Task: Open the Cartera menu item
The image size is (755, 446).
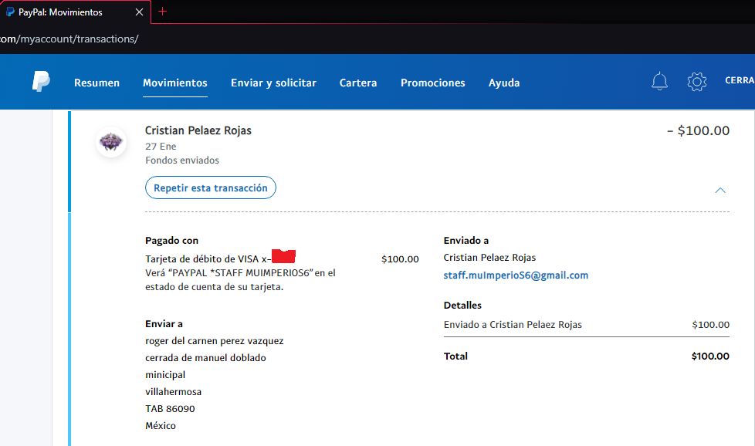Action: [x=358, y=83]
